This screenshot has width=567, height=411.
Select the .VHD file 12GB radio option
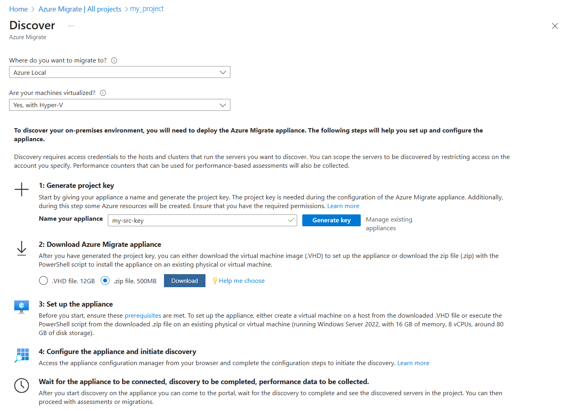(43, 281)
